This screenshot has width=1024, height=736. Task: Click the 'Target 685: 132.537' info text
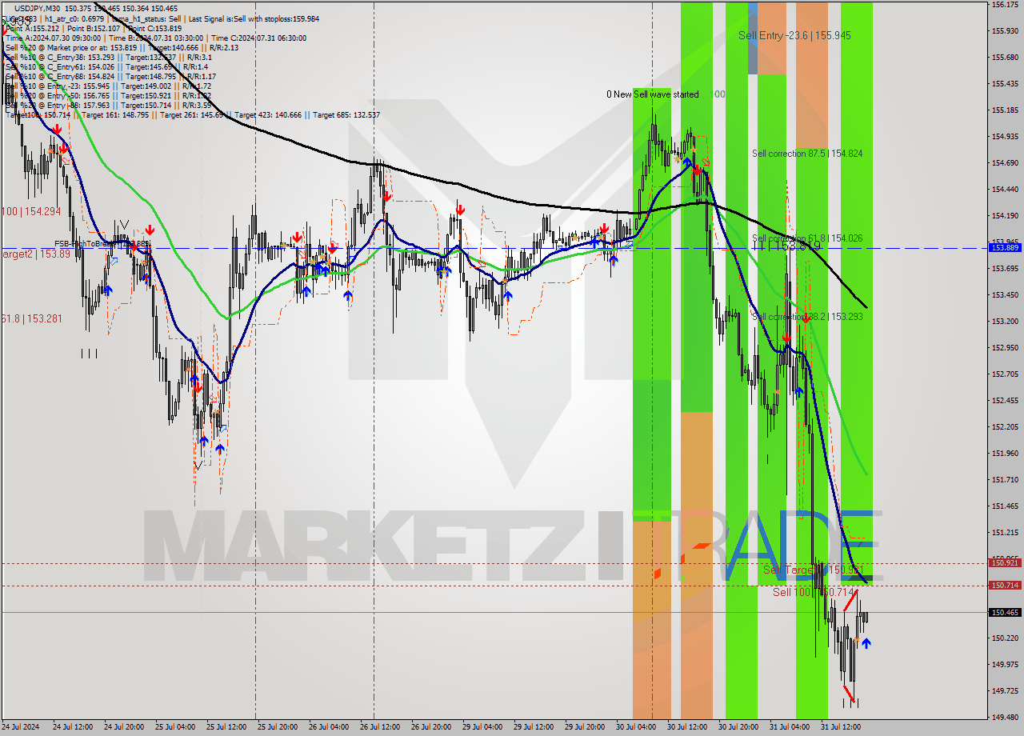(346, 115)
